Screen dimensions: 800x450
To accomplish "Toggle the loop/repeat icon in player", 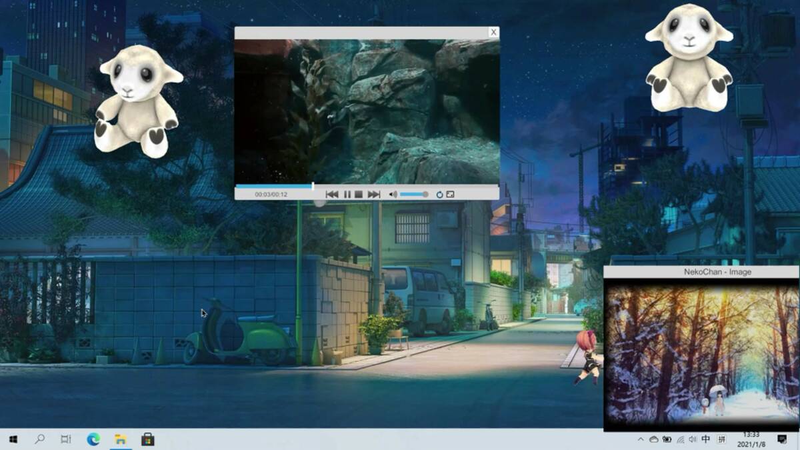I will pos(439,194).
